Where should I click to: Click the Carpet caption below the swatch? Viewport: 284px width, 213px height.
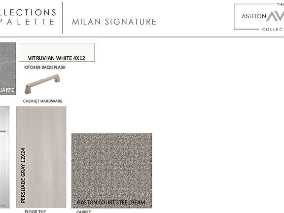coord(84,212)
